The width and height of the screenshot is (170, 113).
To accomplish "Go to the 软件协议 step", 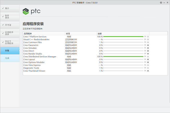I will point(10,17).
